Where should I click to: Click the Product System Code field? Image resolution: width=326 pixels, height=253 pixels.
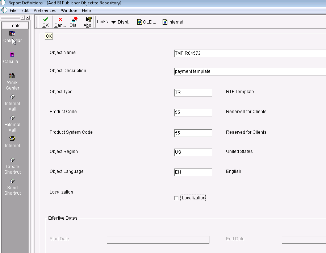[x=193, y=133]
